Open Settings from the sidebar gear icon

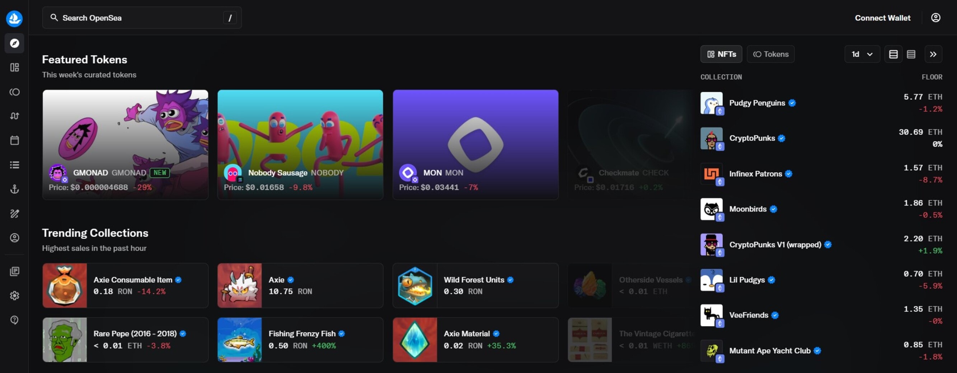coord(14,296)
